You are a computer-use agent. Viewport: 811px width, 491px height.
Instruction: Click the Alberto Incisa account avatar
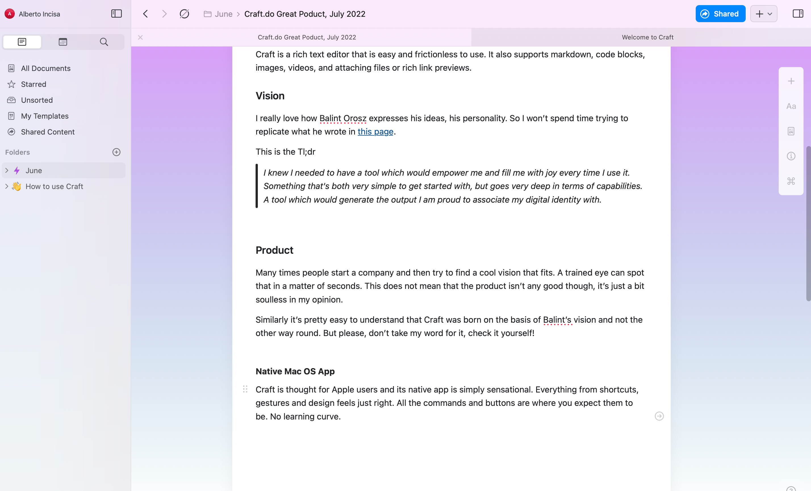click(10, 14)
